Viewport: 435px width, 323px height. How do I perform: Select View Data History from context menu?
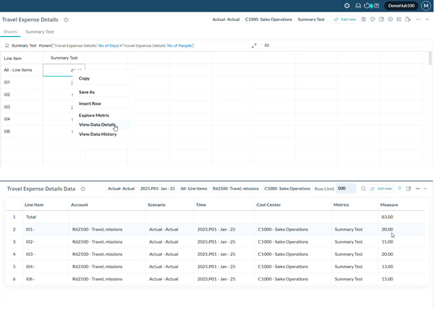pos(98,134)
